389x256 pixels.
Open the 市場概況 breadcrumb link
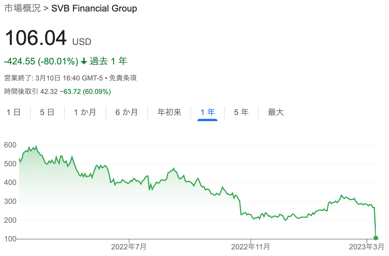(x=22, y=8)
